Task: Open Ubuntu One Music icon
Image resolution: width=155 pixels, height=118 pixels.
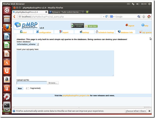Action: (7, 88)
